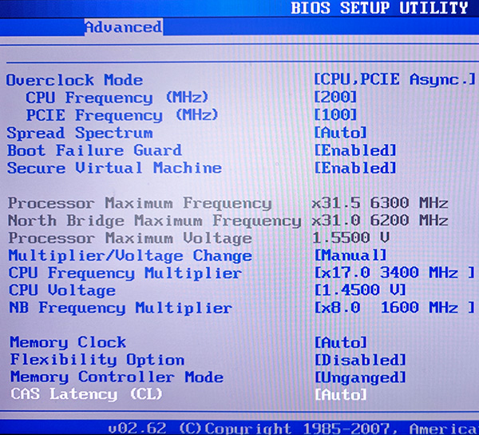The height and width of the screenshot is (435, 479).
Task: Open CAS Latency (CL) Auto option
Action: click(341, 395)
